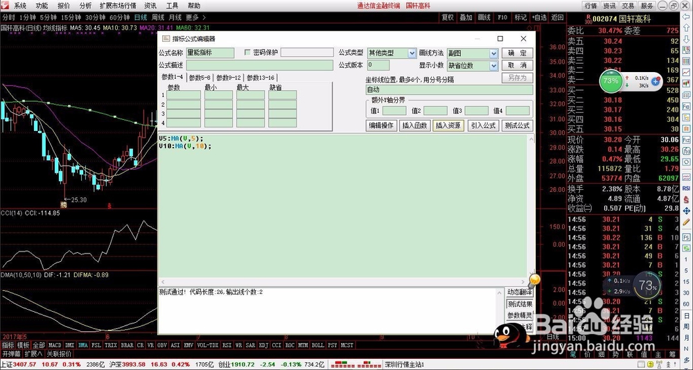Click the green refresh icon in sidebar
Viewport: 693px width, 370px height.
686,248
